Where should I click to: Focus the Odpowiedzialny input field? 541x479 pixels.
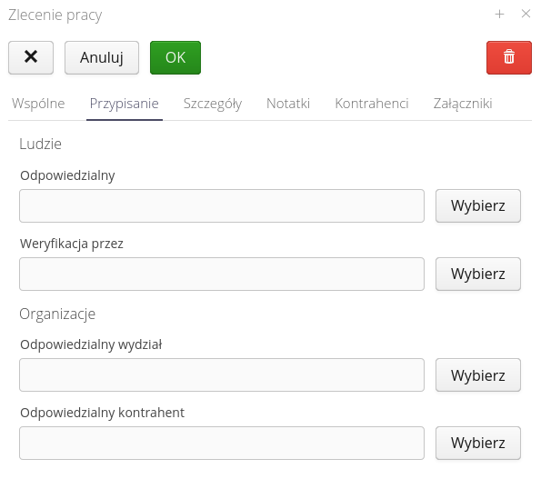[222, 206]
